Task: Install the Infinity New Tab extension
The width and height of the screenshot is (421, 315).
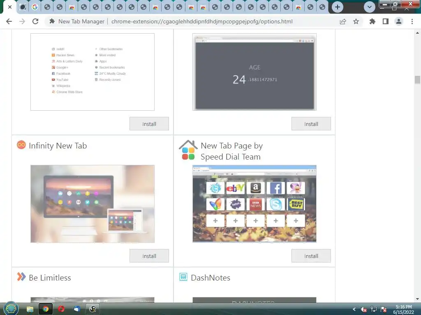Action: (149, 256)
